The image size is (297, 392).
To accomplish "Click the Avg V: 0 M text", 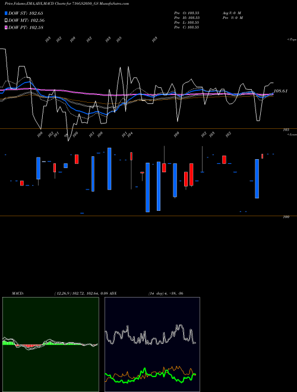I will click(232, 12).
